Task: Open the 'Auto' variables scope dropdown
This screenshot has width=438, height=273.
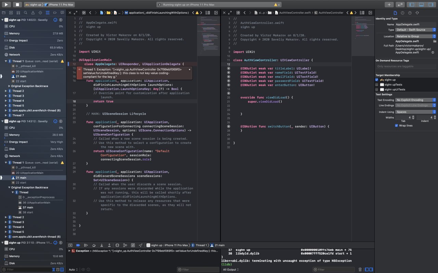Action: point(73,270)
